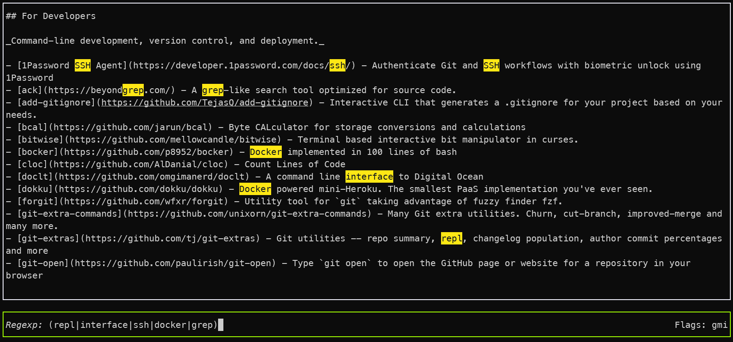The image size is (733, 342).
Task: Click 'Count Lines of Code' description
Action: pyautogui.click(x=295, y=164)
